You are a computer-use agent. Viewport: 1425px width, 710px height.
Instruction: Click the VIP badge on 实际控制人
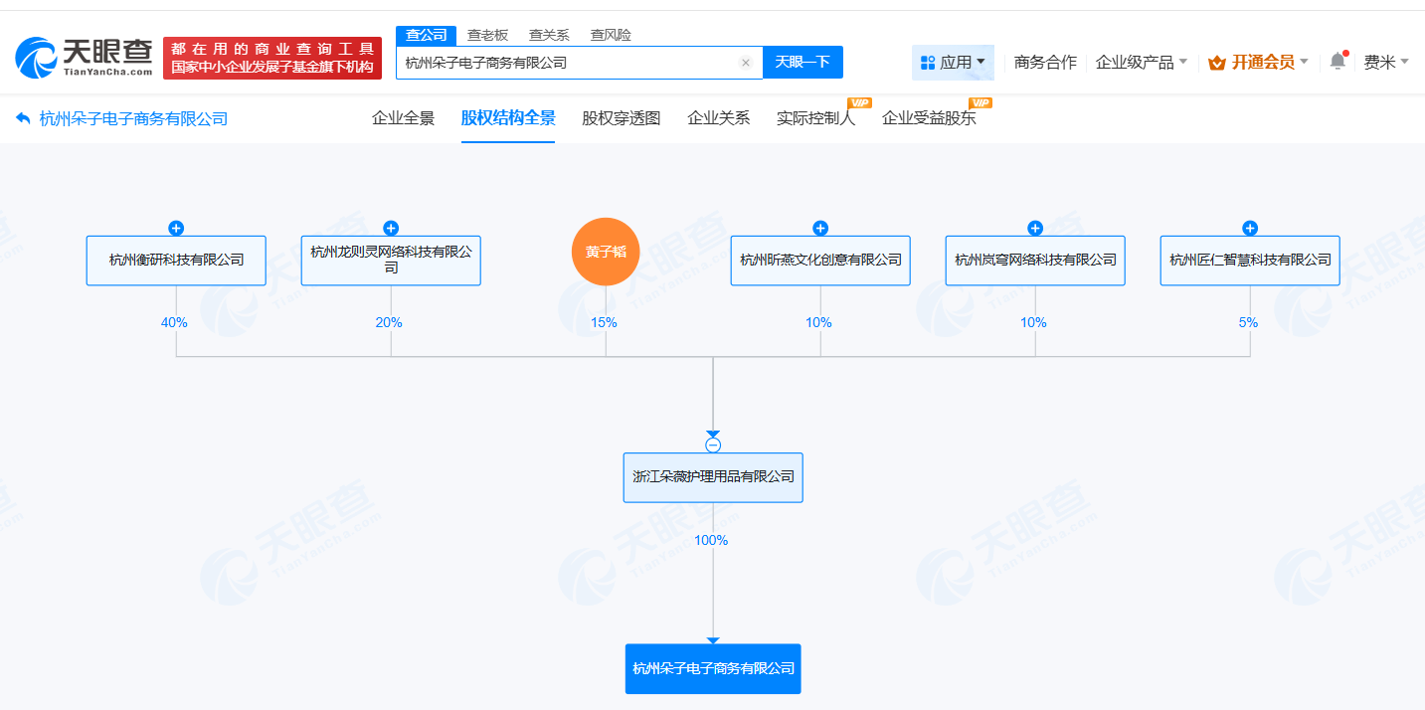coord(859,101)
